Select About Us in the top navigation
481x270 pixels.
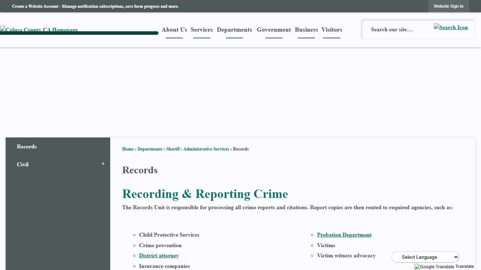174,30
